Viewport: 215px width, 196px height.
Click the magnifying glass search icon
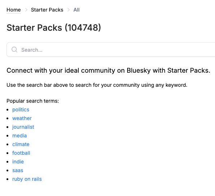(14, 50)
